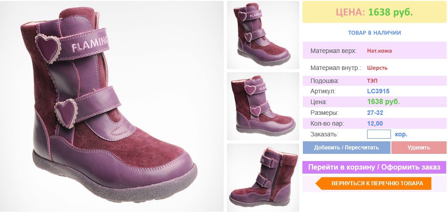Click the pair count value 12,00

pos(375,123)
